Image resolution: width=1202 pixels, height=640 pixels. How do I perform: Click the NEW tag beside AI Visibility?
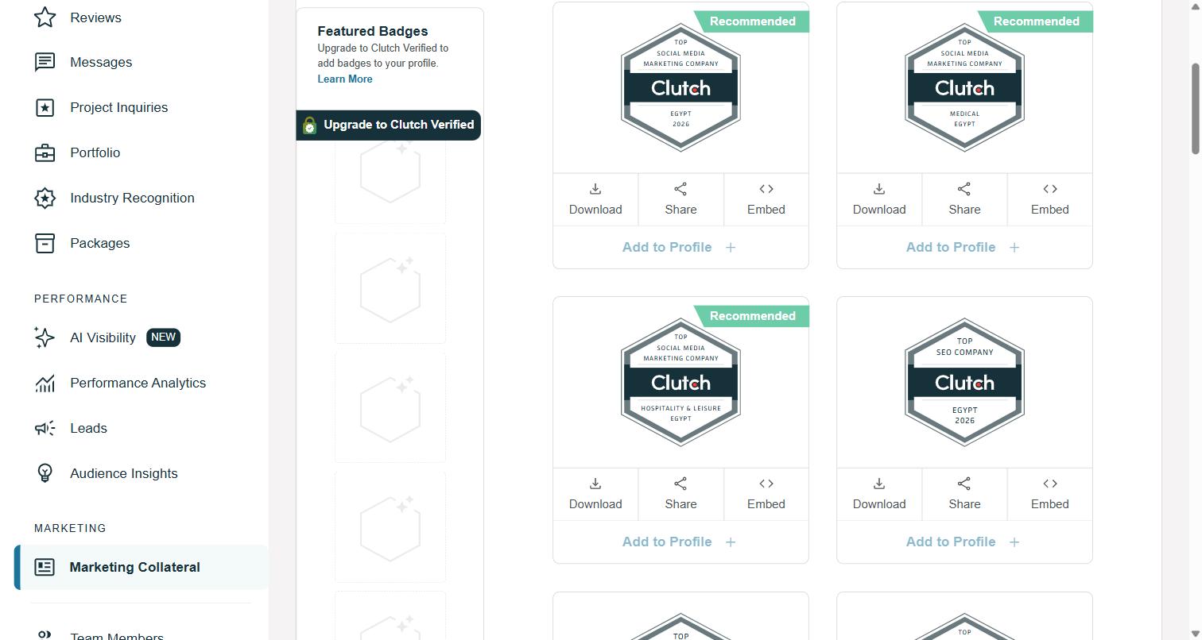163,337
